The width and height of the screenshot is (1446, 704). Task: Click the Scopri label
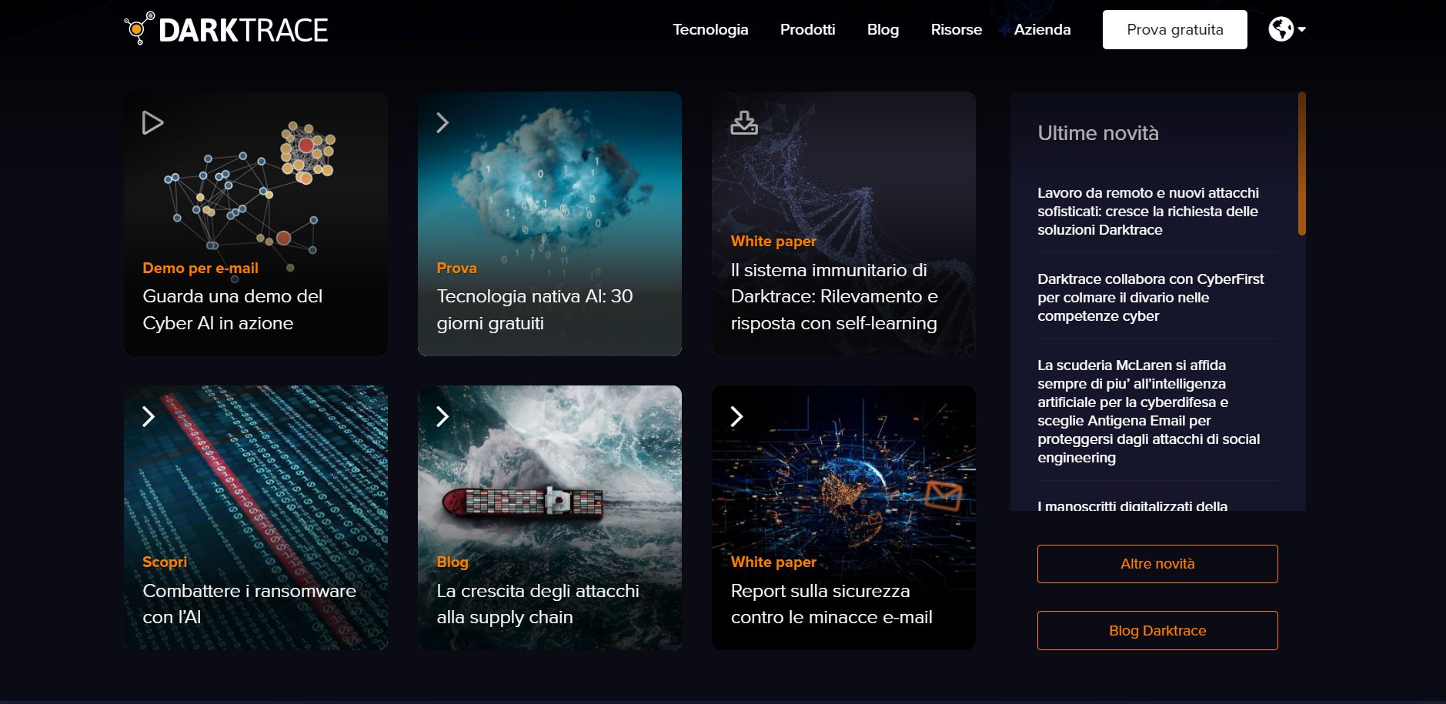(165, 562)
